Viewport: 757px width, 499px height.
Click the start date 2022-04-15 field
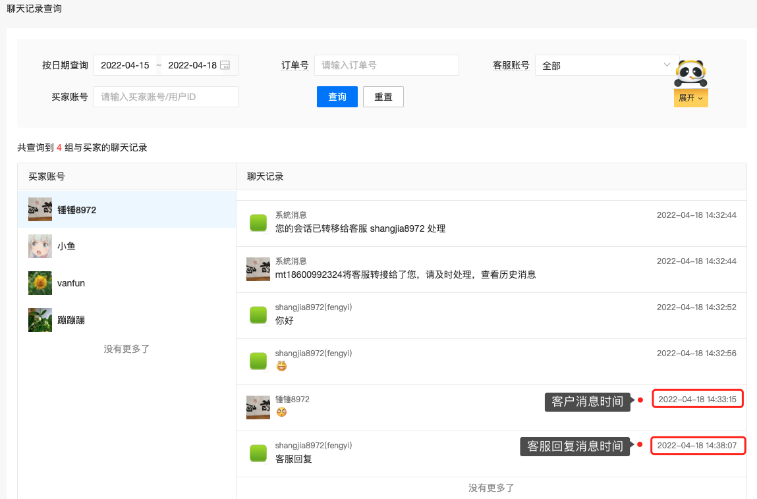pyautogui.click(x=125, y=65)
